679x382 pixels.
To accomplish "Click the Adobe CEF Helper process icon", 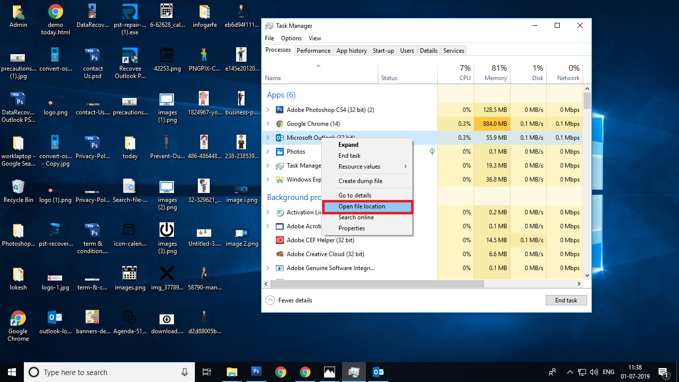I will click(279, 240).
